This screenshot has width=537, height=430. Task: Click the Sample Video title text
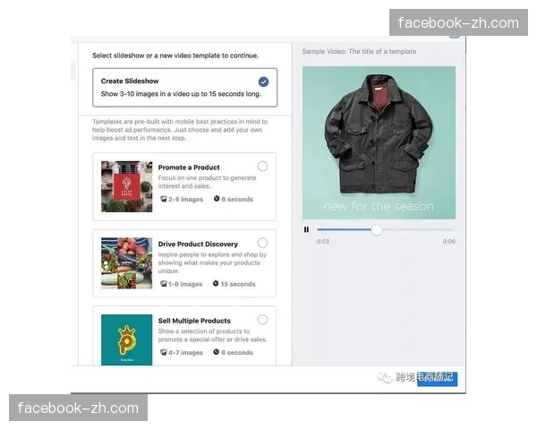click(359, 51)
